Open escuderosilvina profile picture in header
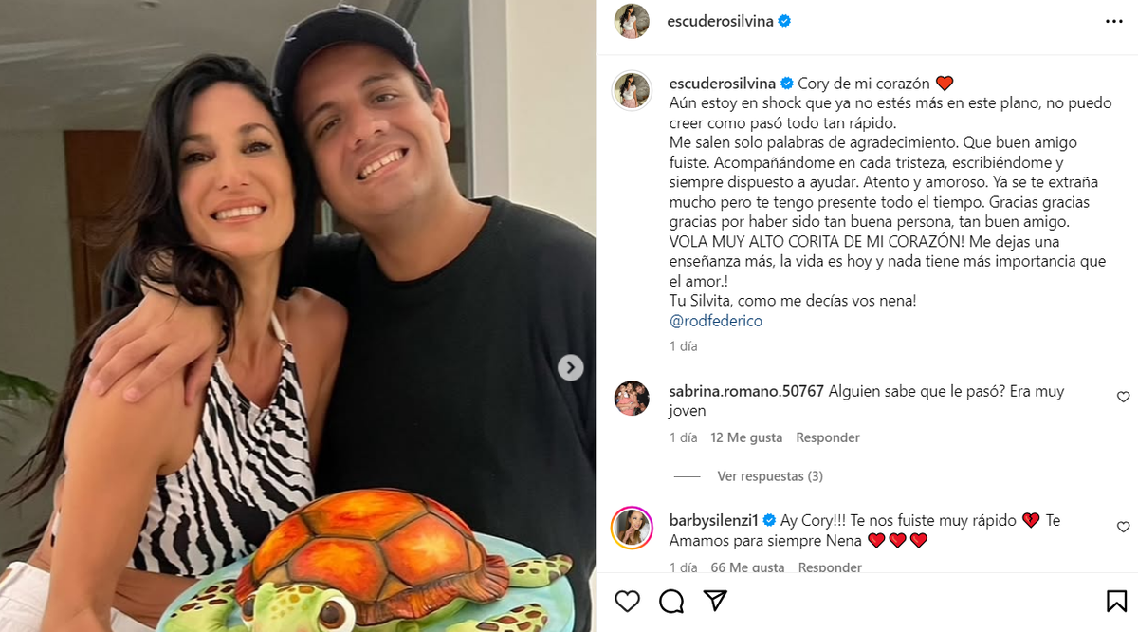 tap(632, 21)
